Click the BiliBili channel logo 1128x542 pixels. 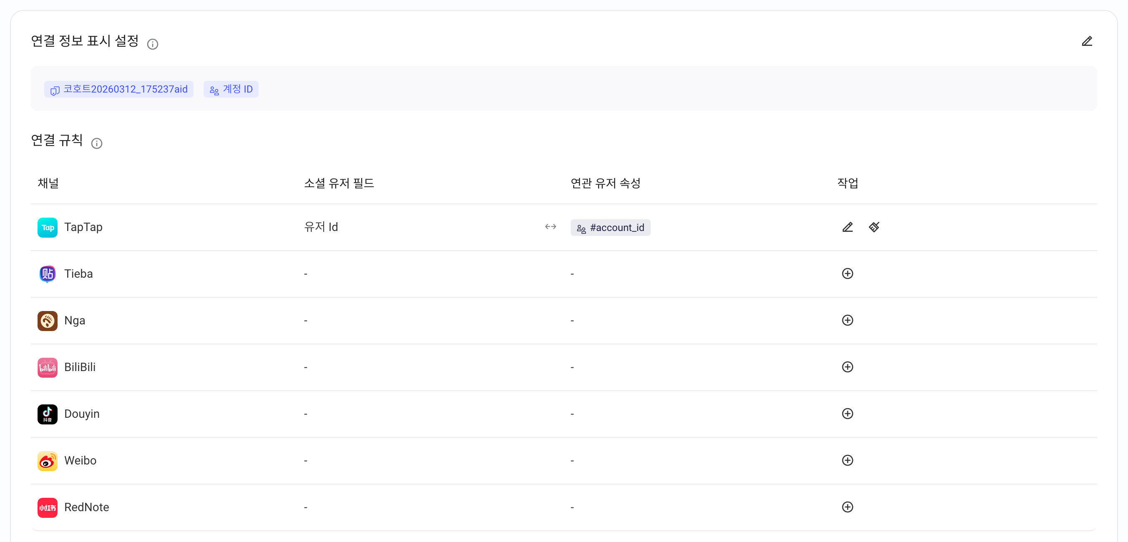click(x=47, y=368)
